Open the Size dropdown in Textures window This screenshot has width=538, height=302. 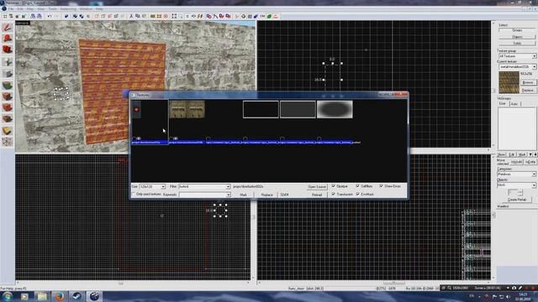pos(163,186)
